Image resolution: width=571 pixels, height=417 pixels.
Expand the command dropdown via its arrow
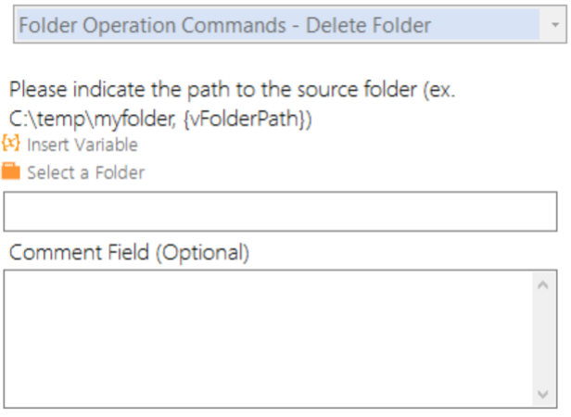554,25
